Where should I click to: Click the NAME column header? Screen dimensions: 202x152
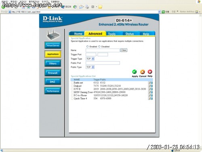(x=77, y=79)
